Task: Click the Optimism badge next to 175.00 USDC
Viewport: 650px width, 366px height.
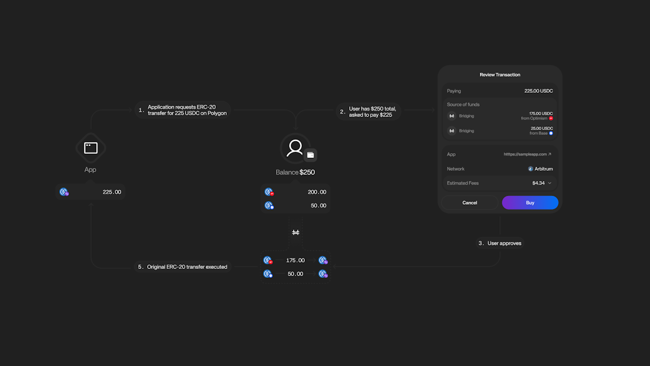Action: 550,118
